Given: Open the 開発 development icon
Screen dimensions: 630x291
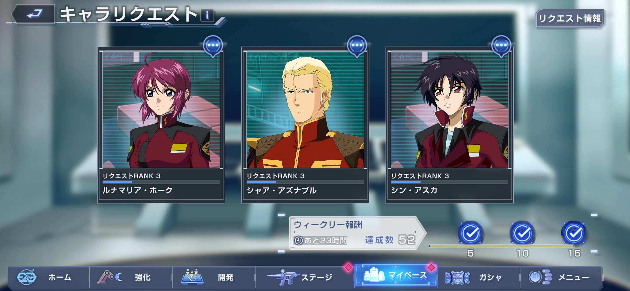Looking at the screenshot, I should coord(192,277).
